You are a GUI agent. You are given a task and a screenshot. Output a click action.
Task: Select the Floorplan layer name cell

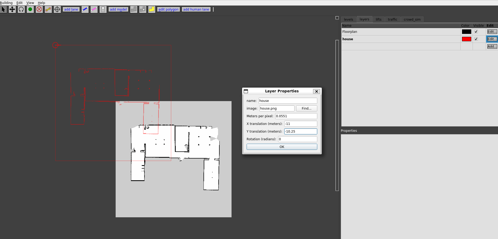point(401,32)
